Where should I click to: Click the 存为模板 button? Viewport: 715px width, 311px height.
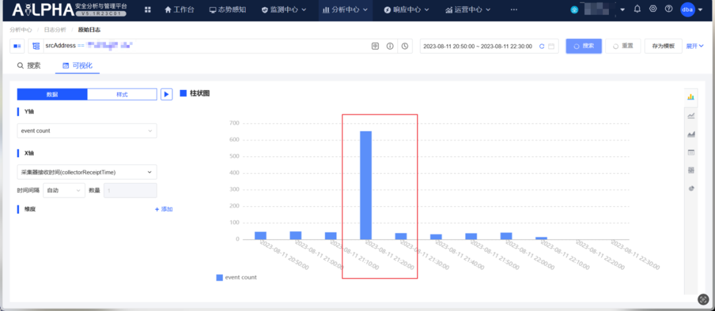[x=663, y=46]
